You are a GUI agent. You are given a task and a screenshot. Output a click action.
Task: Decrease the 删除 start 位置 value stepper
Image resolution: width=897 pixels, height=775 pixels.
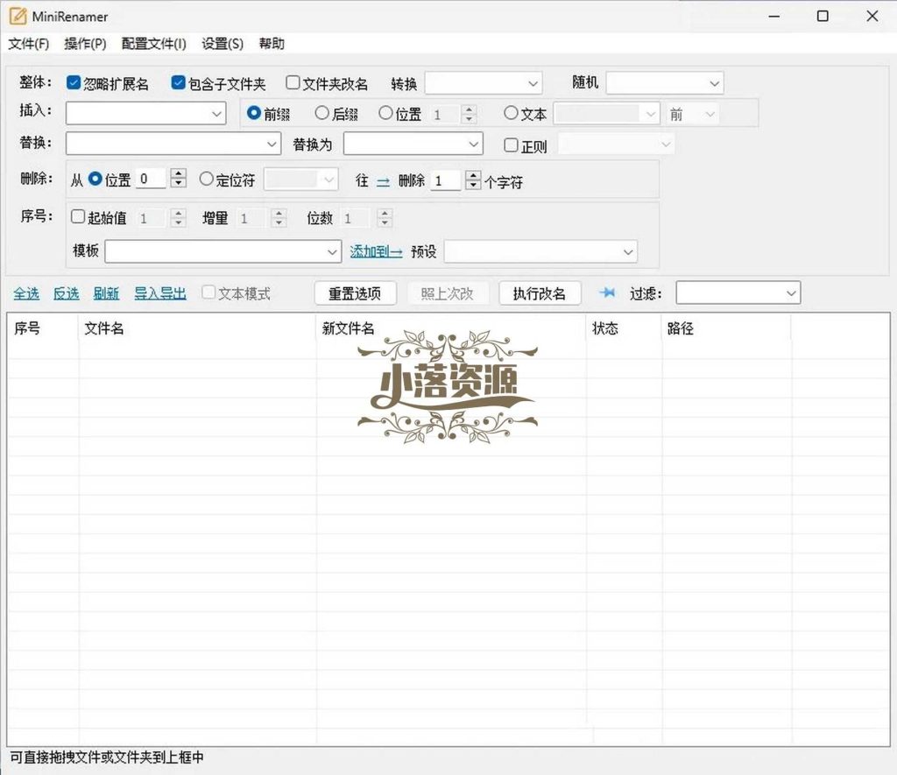pos(179,184)
